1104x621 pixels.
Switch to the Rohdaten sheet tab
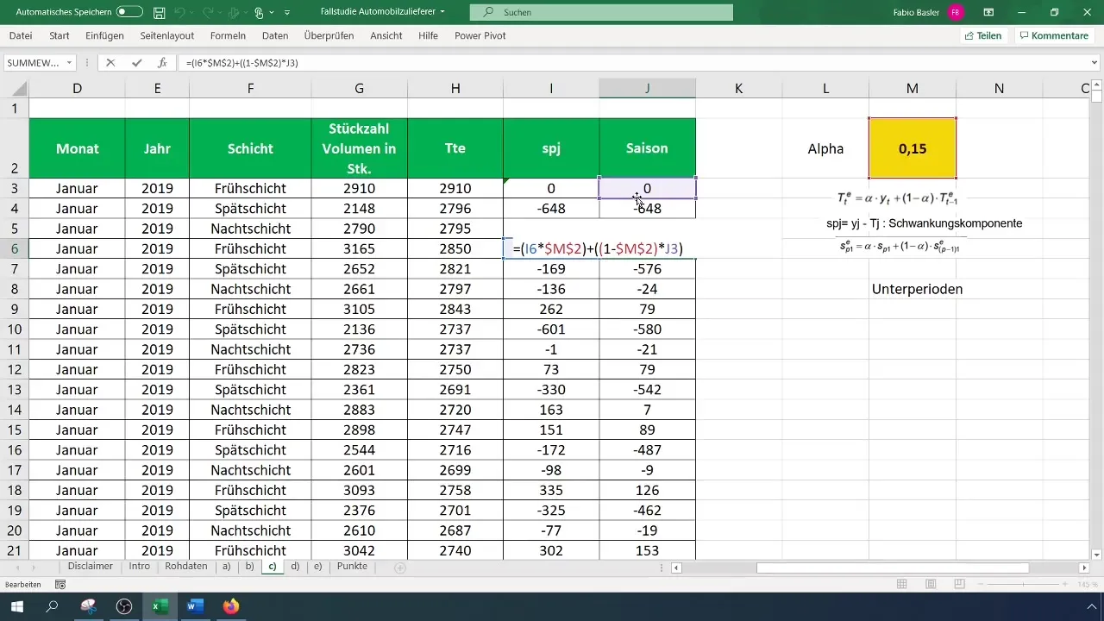point(185,567)
